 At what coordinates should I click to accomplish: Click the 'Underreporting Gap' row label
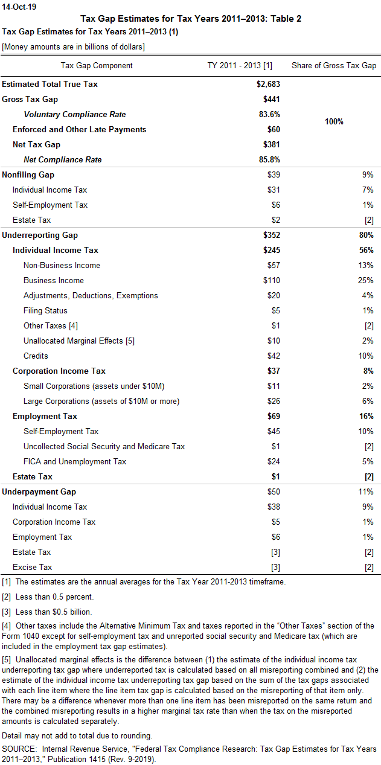(40, 235)
